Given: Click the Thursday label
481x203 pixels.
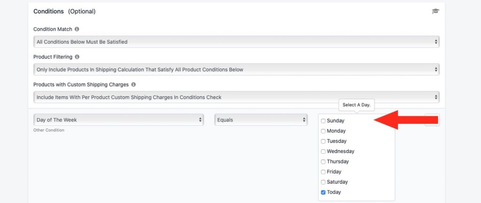Looking at the screenshot, I should coord(338,161).
